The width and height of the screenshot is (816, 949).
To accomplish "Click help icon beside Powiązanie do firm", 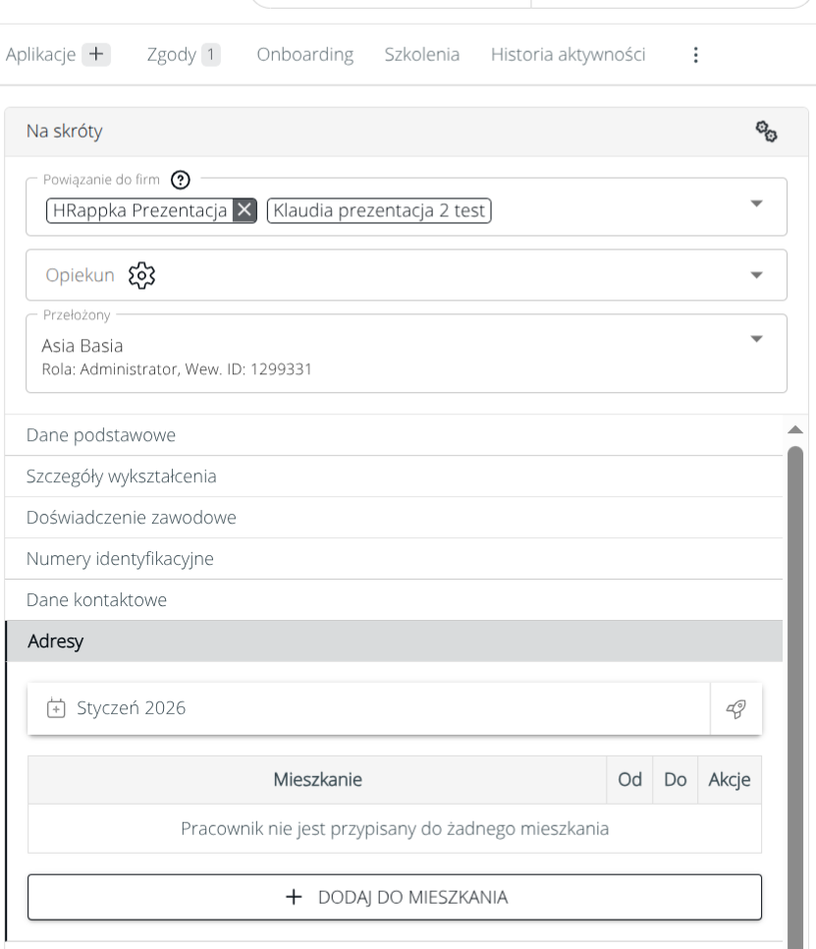I will pos(179,180).
